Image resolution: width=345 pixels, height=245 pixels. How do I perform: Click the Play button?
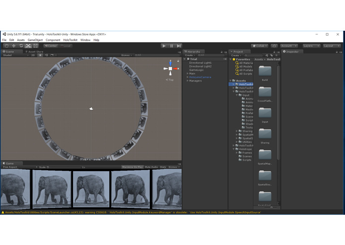pyautogui.click(x=164, y=46)
